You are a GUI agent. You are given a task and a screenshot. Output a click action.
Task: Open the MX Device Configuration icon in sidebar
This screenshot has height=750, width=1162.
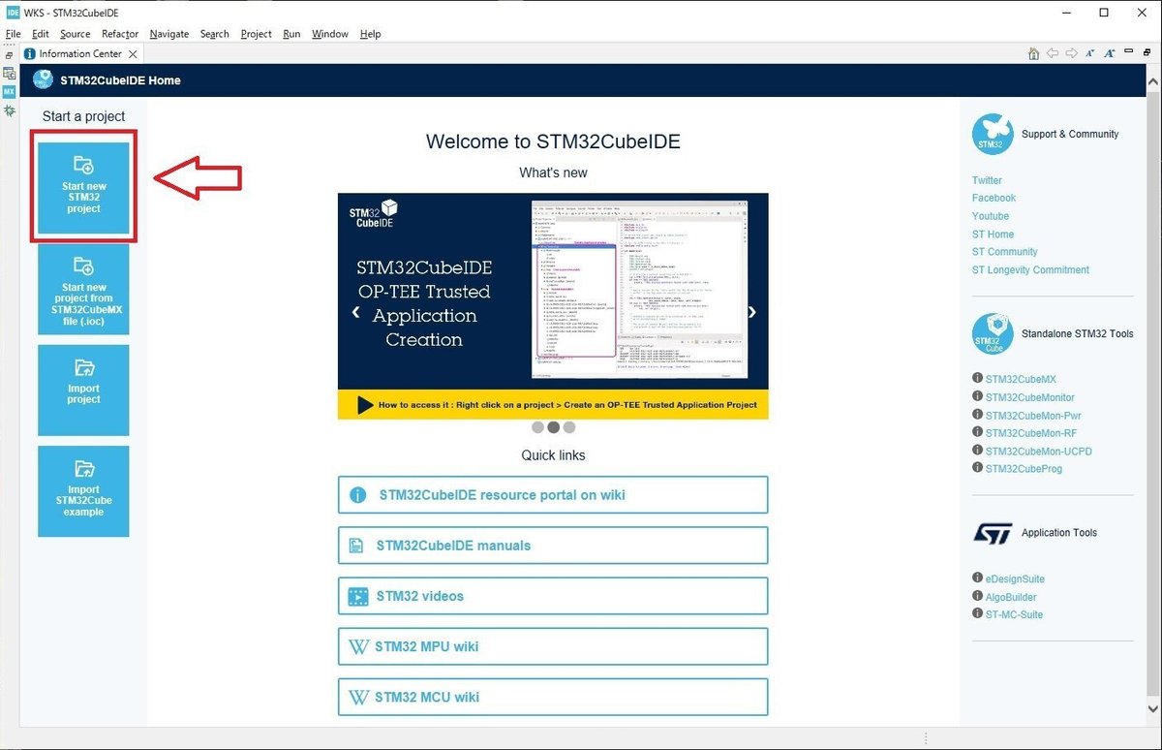coord(9,91)
